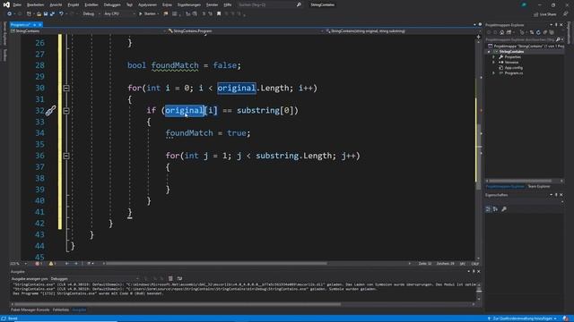Image resolution: width=574 pixels, height=322 pixels.
Task: Click the categorized view icon in Eigenschaften panel
Action: coord(488,209)
